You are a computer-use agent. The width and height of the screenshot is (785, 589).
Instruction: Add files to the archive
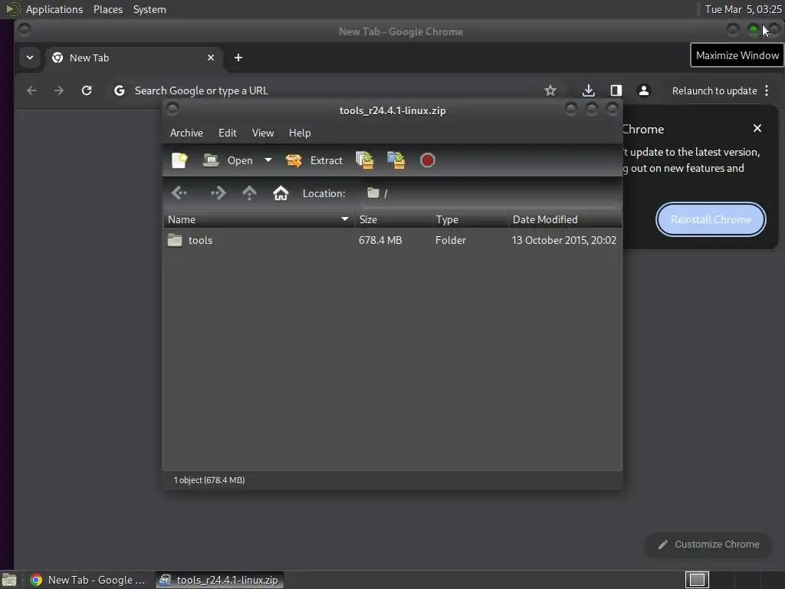(x=364, y=160)
